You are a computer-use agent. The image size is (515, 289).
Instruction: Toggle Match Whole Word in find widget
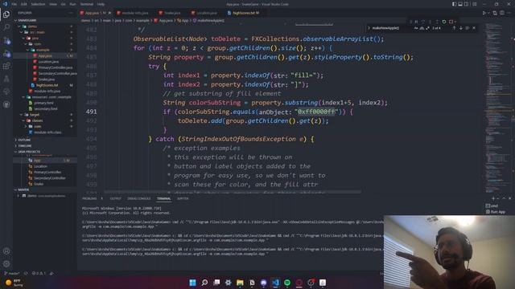[x=422, y=28]
